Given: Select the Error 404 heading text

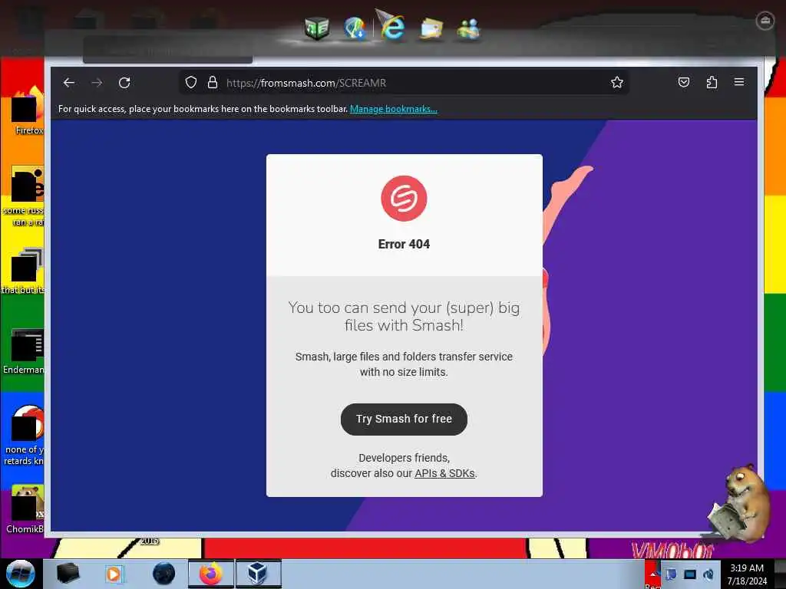Looking at the screenshot, I should point(404,245).
